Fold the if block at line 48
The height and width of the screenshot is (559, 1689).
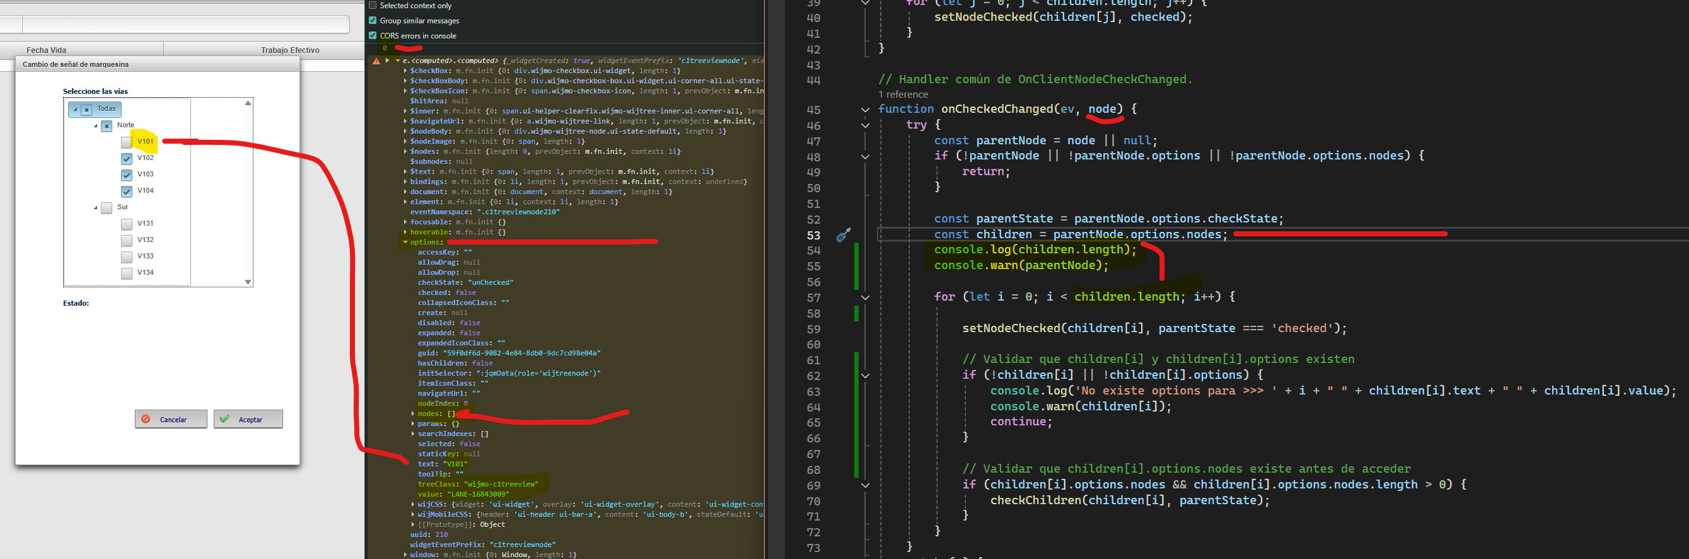[x=865, y=157]
